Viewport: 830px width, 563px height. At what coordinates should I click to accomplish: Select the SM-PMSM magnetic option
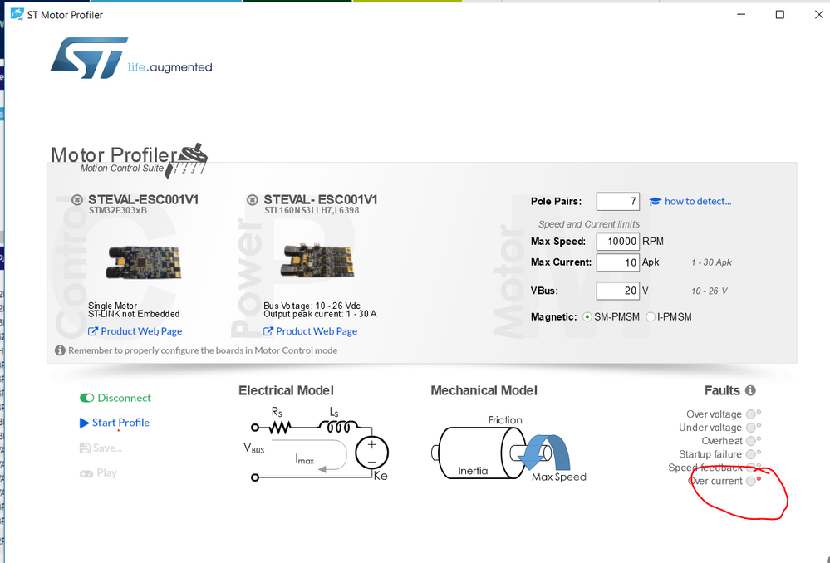coord(587,317)
